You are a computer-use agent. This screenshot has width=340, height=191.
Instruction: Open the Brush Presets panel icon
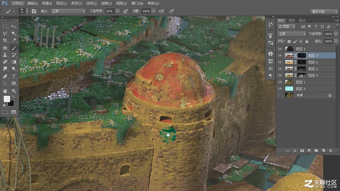tap(270, 43)
